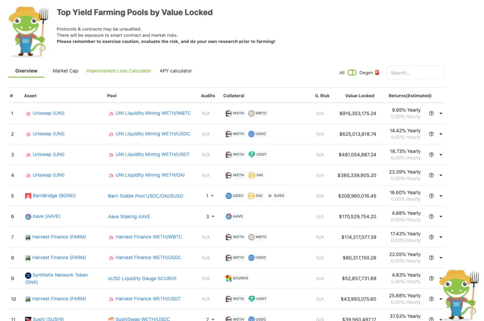Select the Overview tab

pos(26,71)
